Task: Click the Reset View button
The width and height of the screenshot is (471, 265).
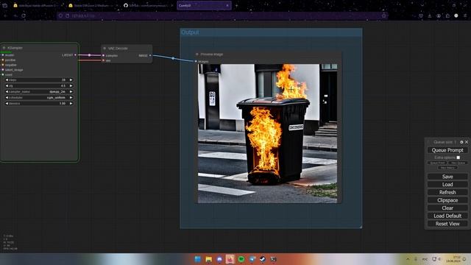Action: [x=447, y=224]
